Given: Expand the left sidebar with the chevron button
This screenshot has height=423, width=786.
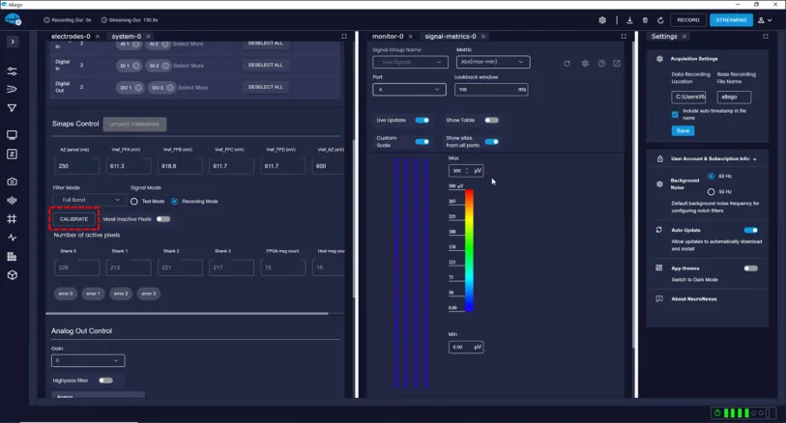Looking at the screenshot, I should pos(13,42).
